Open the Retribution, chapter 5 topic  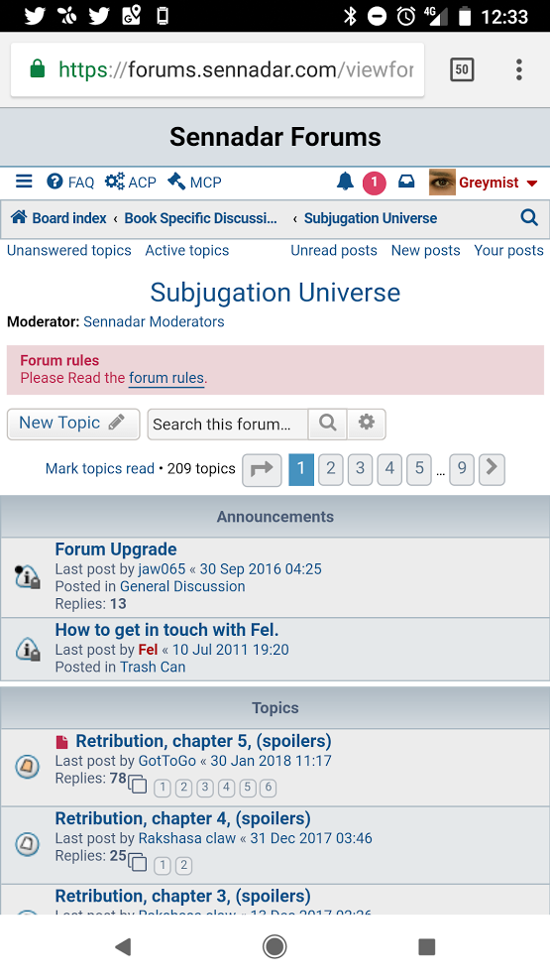tap(203, 741)
